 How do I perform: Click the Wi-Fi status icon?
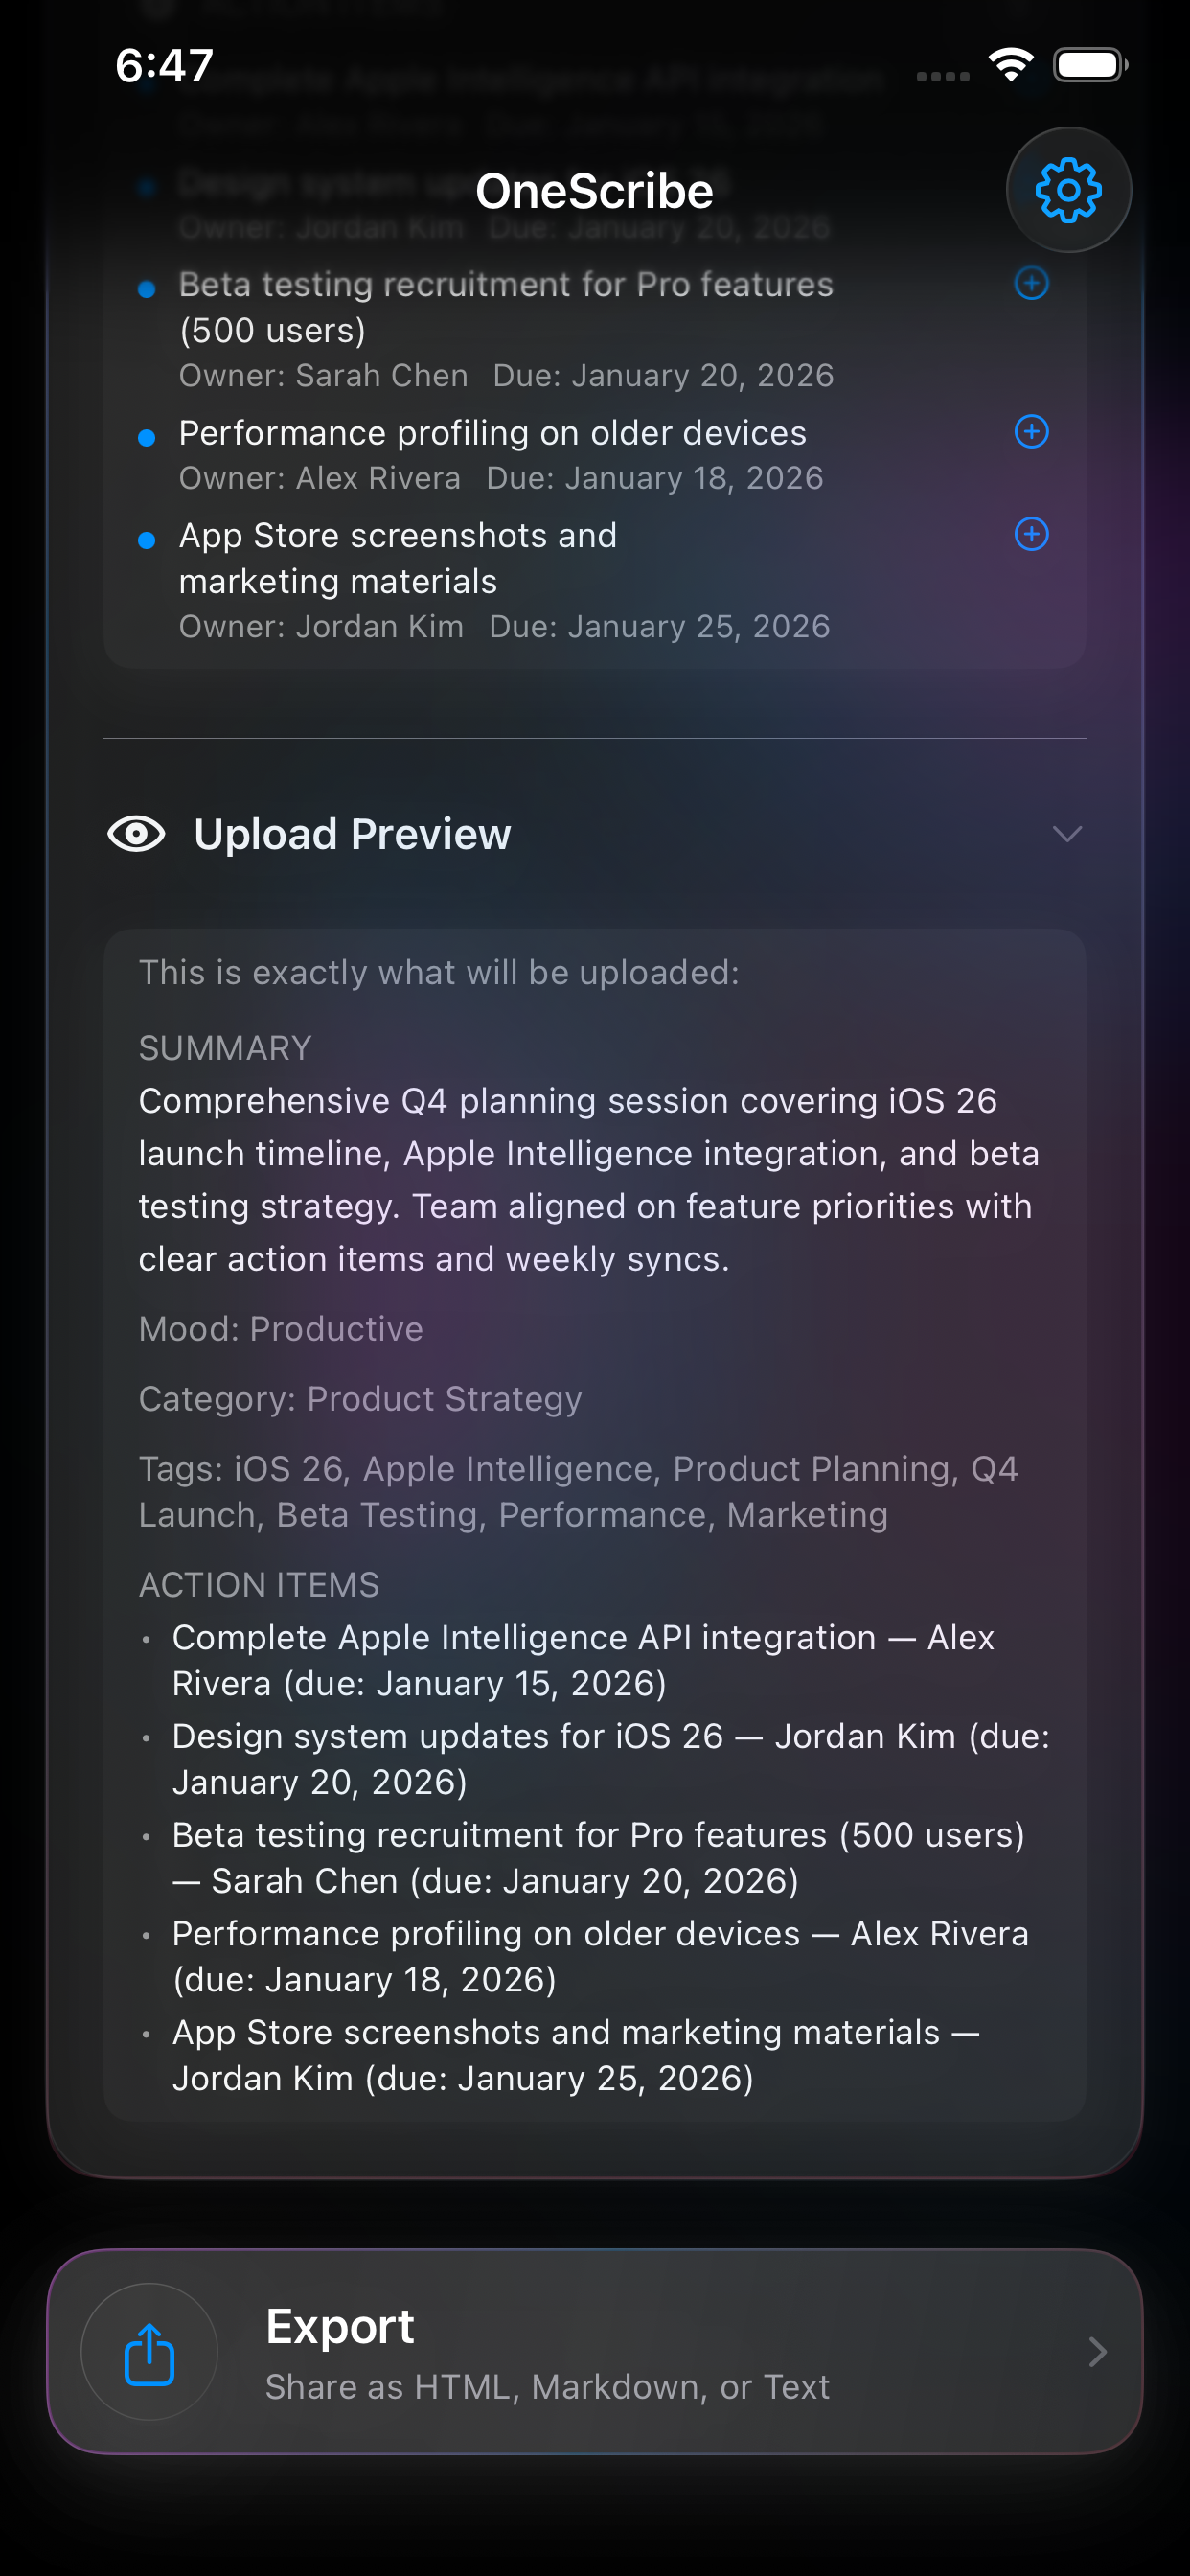[x=1009, y=64]
